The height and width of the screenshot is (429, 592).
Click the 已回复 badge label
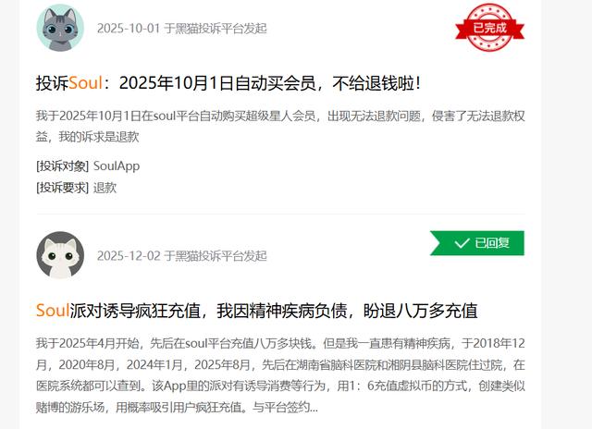tap(492, 243)
